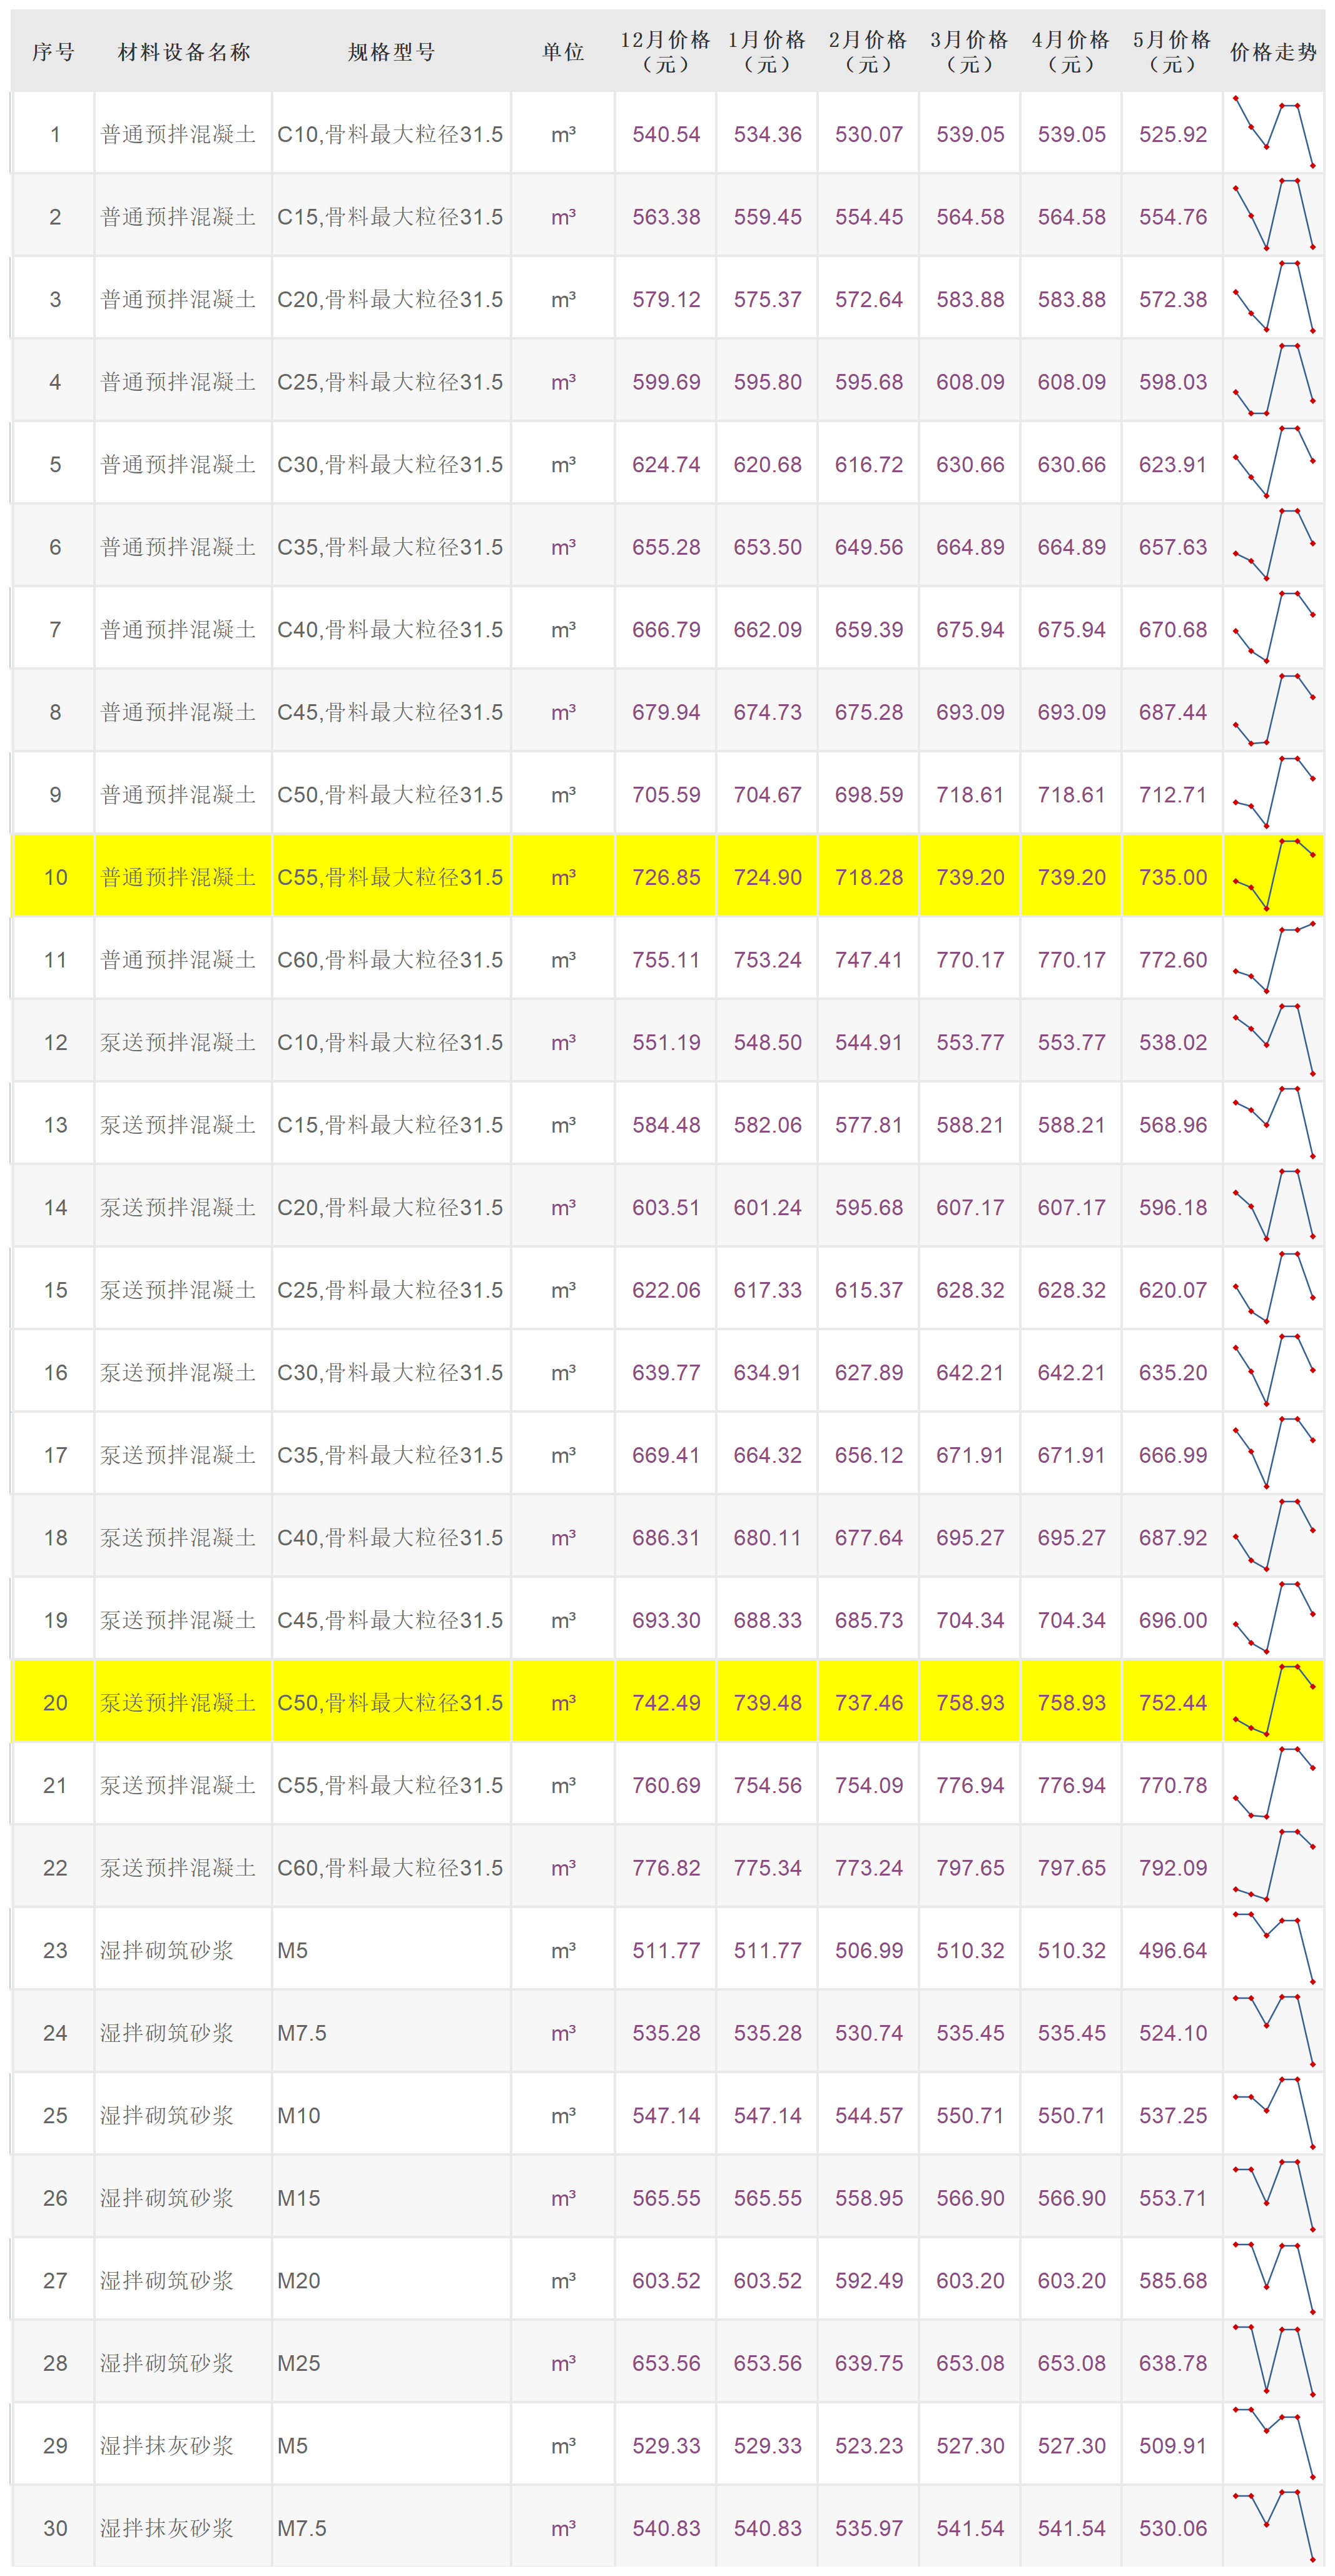
Task: Click the 规格型号 column header
Action: point(391,52)
